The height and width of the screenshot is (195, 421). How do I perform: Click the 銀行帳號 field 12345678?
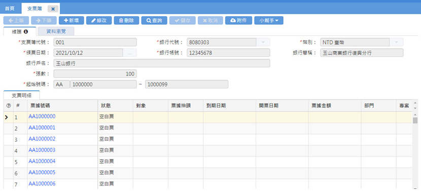228,53
